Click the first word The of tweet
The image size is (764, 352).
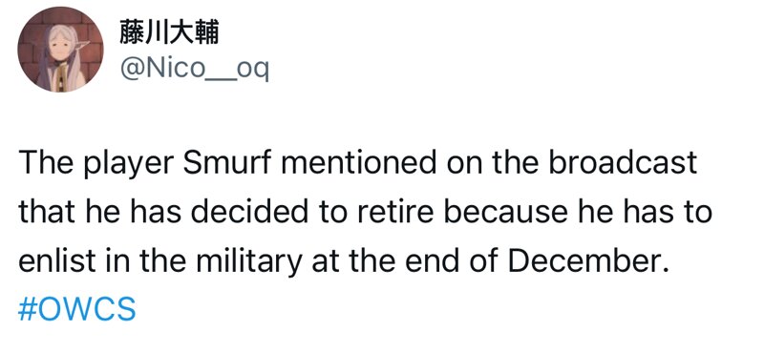[x=46, y=163]
